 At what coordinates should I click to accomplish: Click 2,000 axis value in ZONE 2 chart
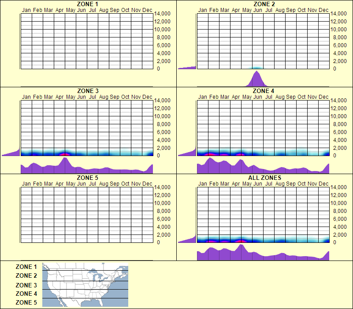340,61
